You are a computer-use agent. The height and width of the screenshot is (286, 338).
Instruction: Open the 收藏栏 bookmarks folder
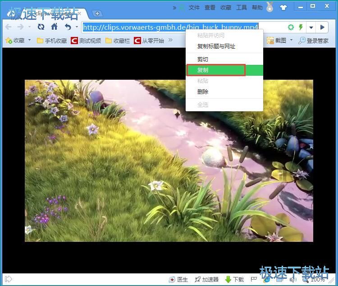tap(118, 41)
